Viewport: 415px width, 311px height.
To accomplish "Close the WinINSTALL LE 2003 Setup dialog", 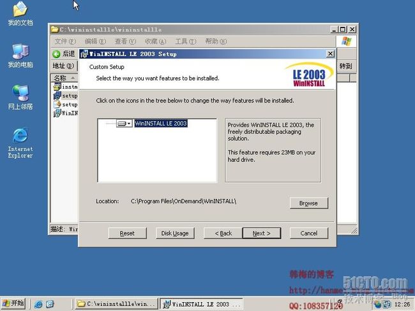I will pyautogui.click(x=330, y=54).
